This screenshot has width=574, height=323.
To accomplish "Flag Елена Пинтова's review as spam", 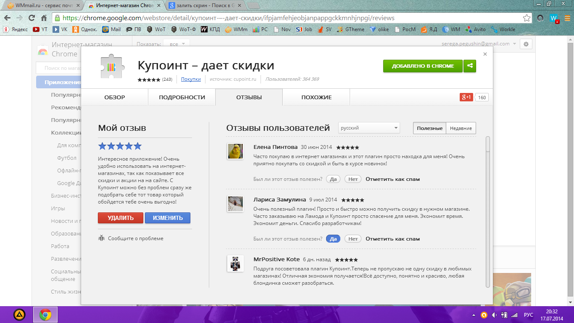I will [x=392, y=179].
